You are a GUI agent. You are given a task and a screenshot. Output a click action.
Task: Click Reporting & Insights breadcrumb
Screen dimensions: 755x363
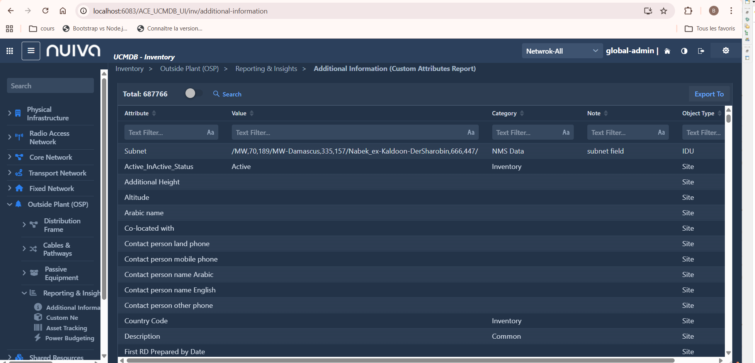[x=266, y=69]
